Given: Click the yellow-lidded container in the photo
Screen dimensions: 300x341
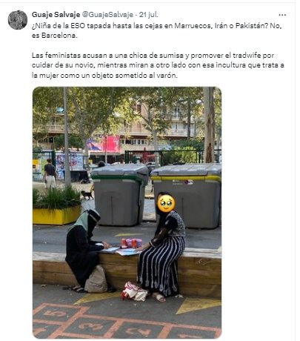Looking at the screenshot, I should pyautogui.click(x=187, y=195).
